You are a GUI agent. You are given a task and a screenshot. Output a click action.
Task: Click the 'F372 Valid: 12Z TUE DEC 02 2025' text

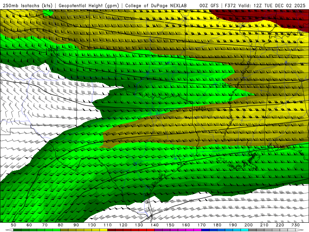[x=265, y=5]
